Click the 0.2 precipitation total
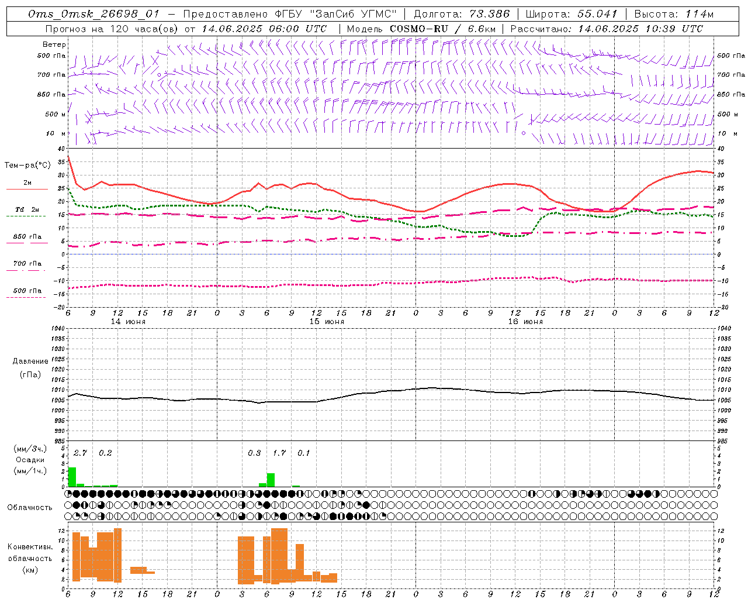The image size is (748, 599). point(105,453)
